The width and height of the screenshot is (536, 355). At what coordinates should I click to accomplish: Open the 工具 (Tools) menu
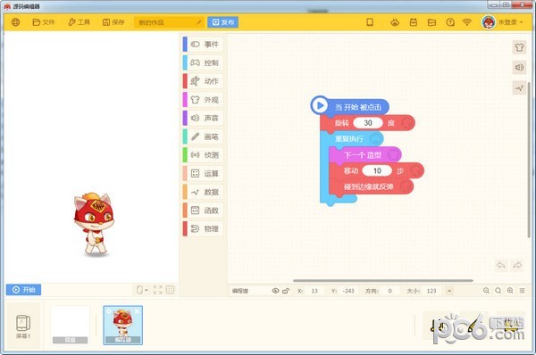[x=79, y=22]
